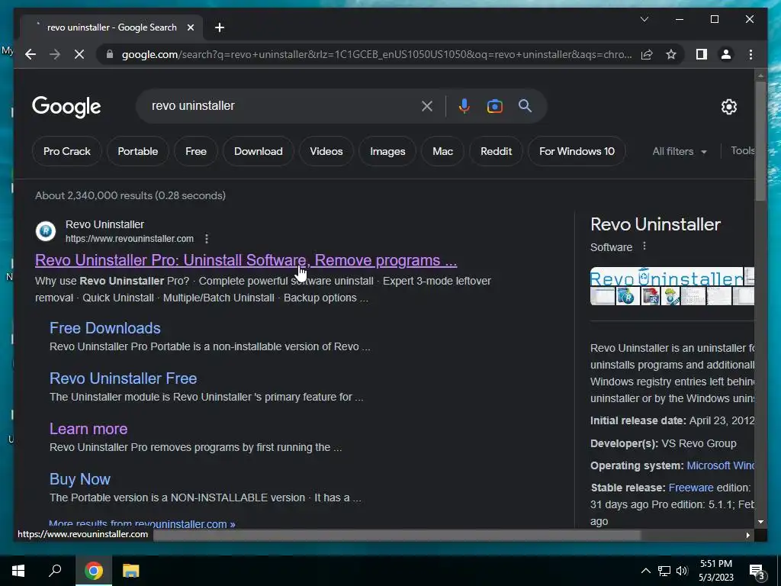Open the Learn more sitelink
This screenshot has height=586, width=781.
(x=88, y=429)
